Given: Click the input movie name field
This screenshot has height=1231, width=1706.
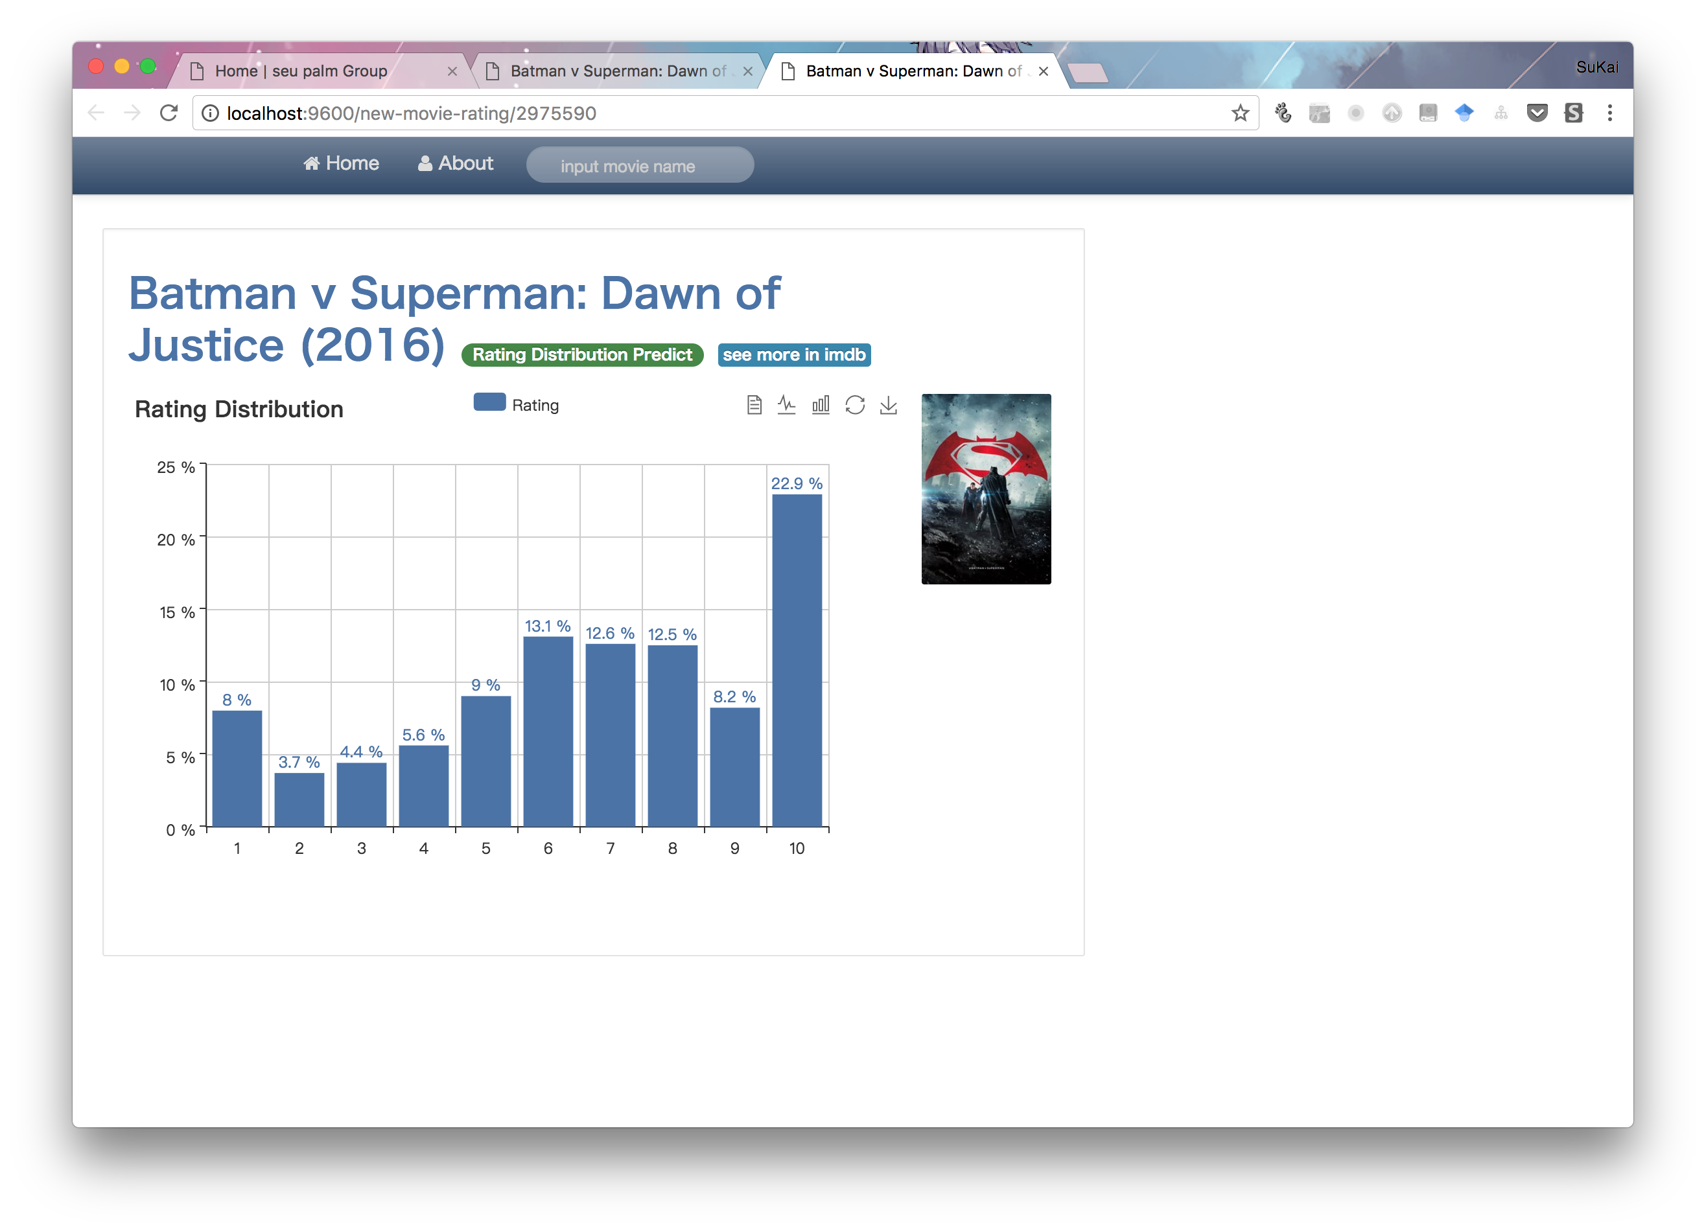Looking at the screenshot, I should (x=639, y=165).
